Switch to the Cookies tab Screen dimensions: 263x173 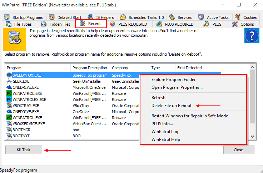click(x=246, y=17)
